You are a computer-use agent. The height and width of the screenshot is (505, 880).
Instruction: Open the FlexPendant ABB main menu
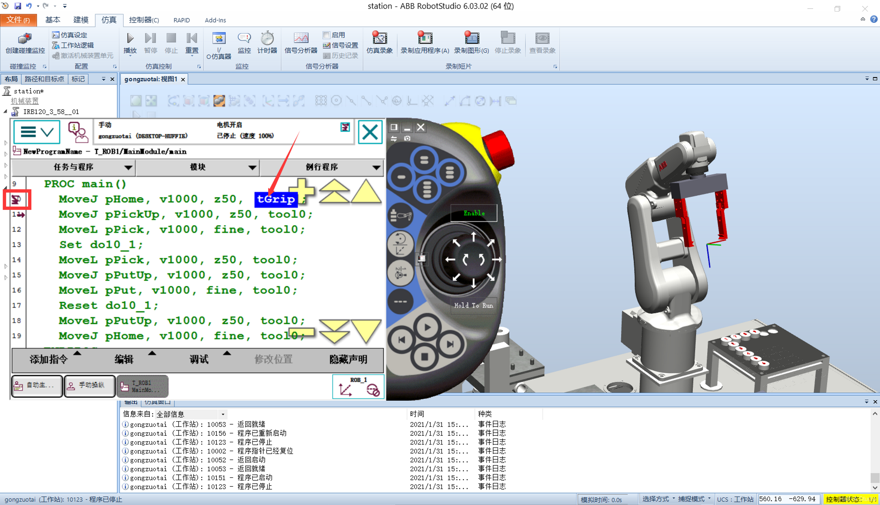37,132
